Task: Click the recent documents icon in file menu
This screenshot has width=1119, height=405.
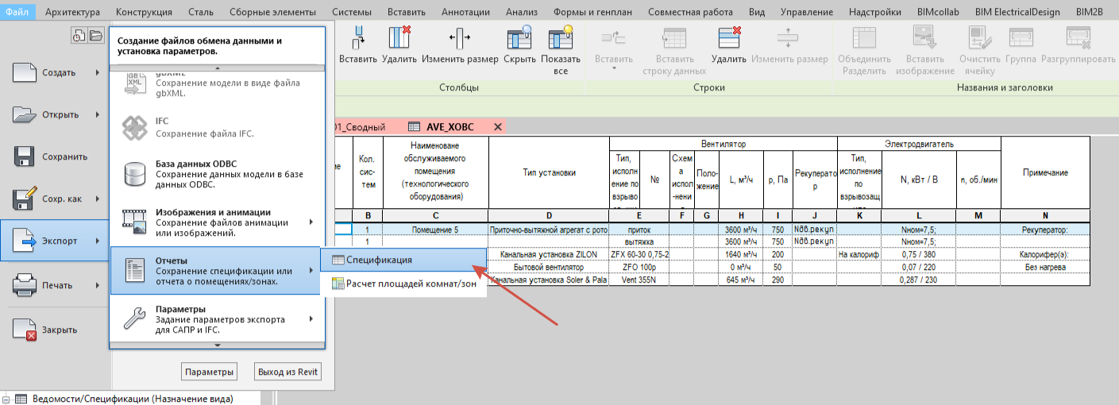Action: pyautogui.click(x=79, y=35)
